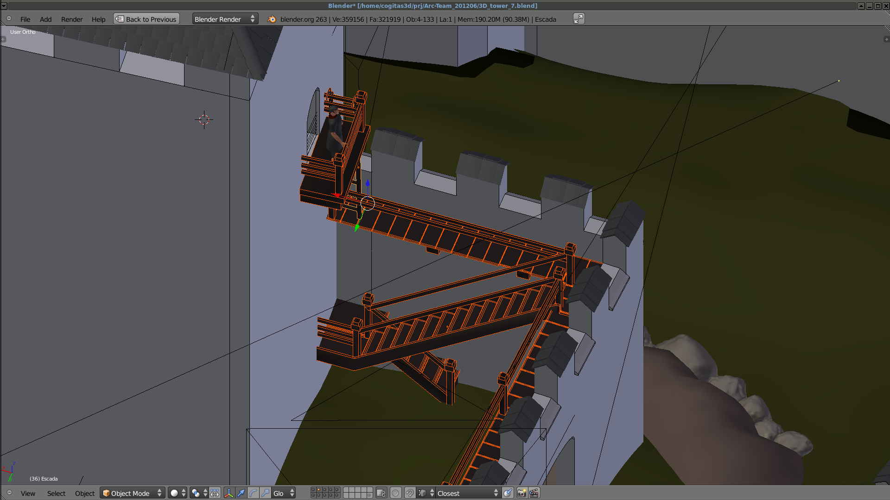
Task: Open the Render menu
Action: pyautogui.click(x=72, y=19)
